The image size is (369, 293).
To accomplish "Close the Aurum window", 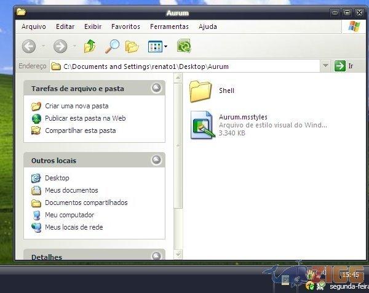I will (x=359, y=12).
